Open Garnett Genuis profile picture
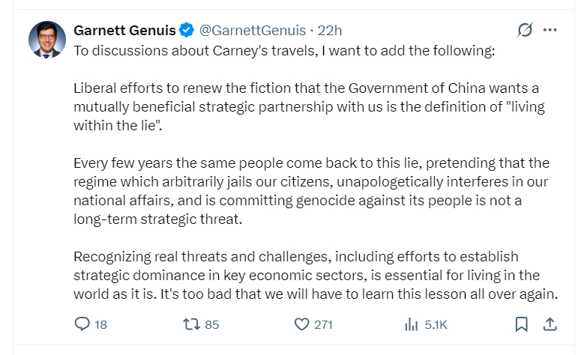This screenshot has height=355, width=587. click(46, 40)
